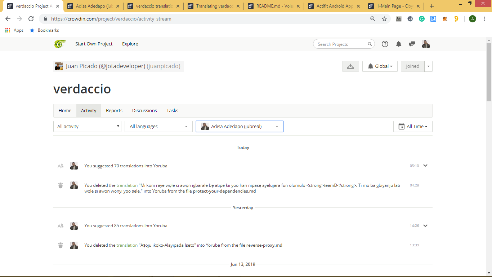This screenshot has height=277, width=492.
Task: Open the Bookmarks folder in bookmarks bar
Action: coord(44,30)
